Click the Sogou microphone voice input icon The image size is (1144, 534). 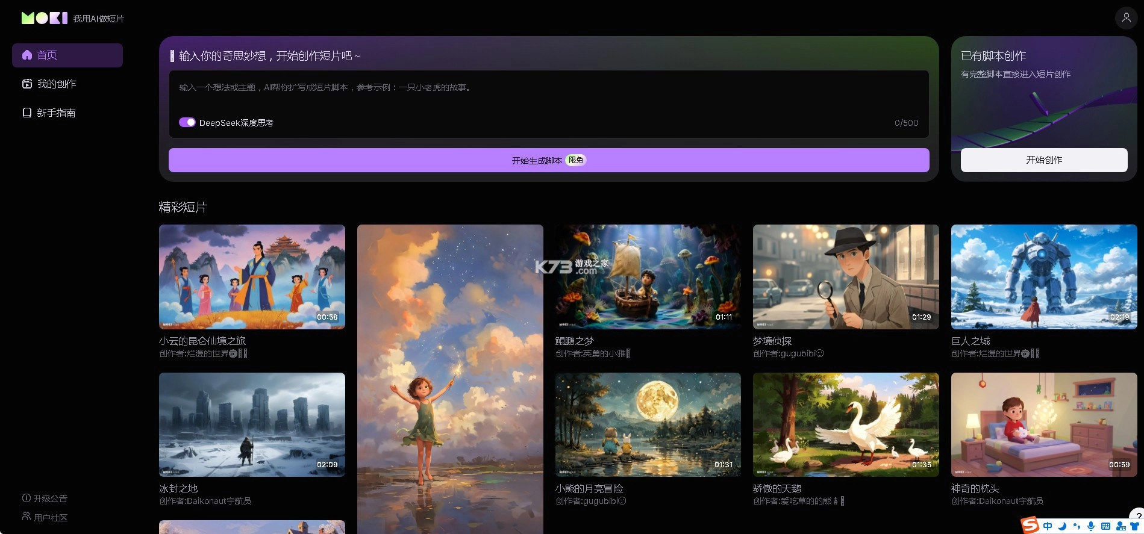click(x=1091, y=526)
